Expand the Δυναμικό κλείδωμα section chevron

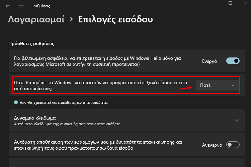point(237,121)
